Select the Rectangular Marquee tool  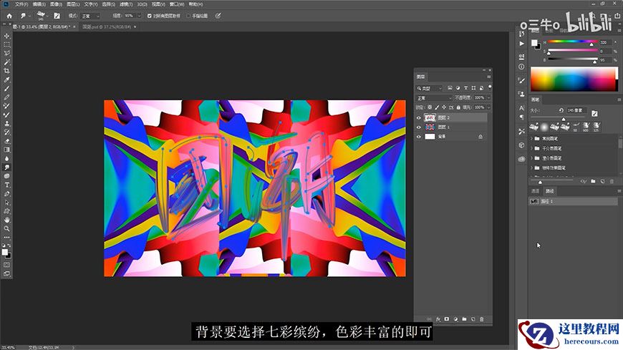pos(6,44)
